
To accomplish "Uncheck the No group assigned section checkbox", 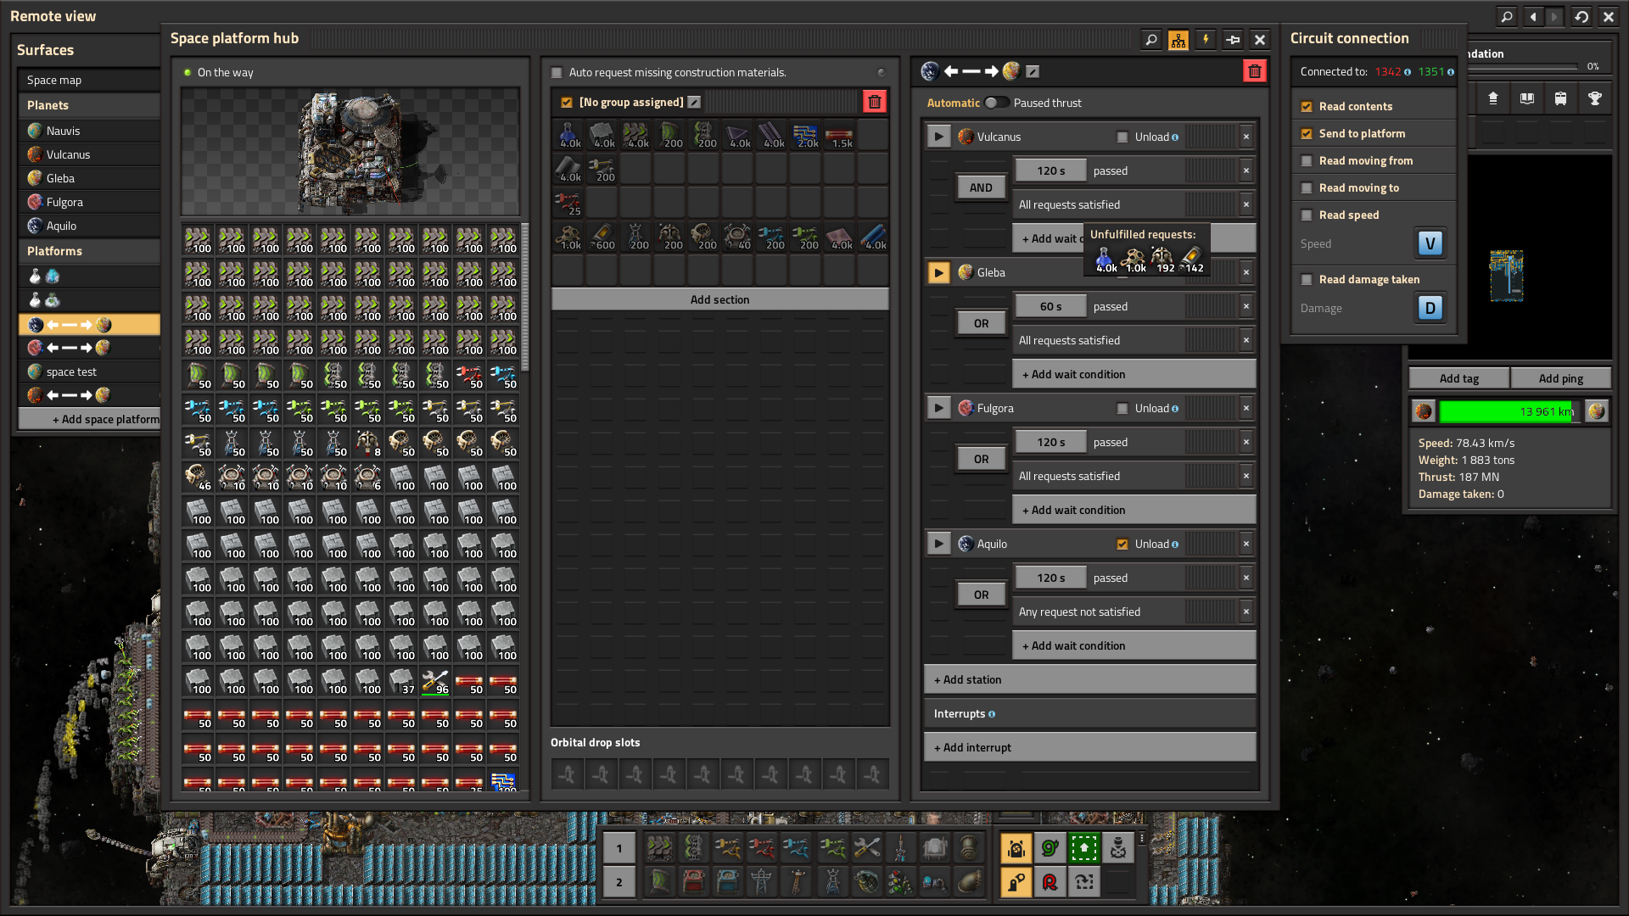I will click(x=567, y=103).
